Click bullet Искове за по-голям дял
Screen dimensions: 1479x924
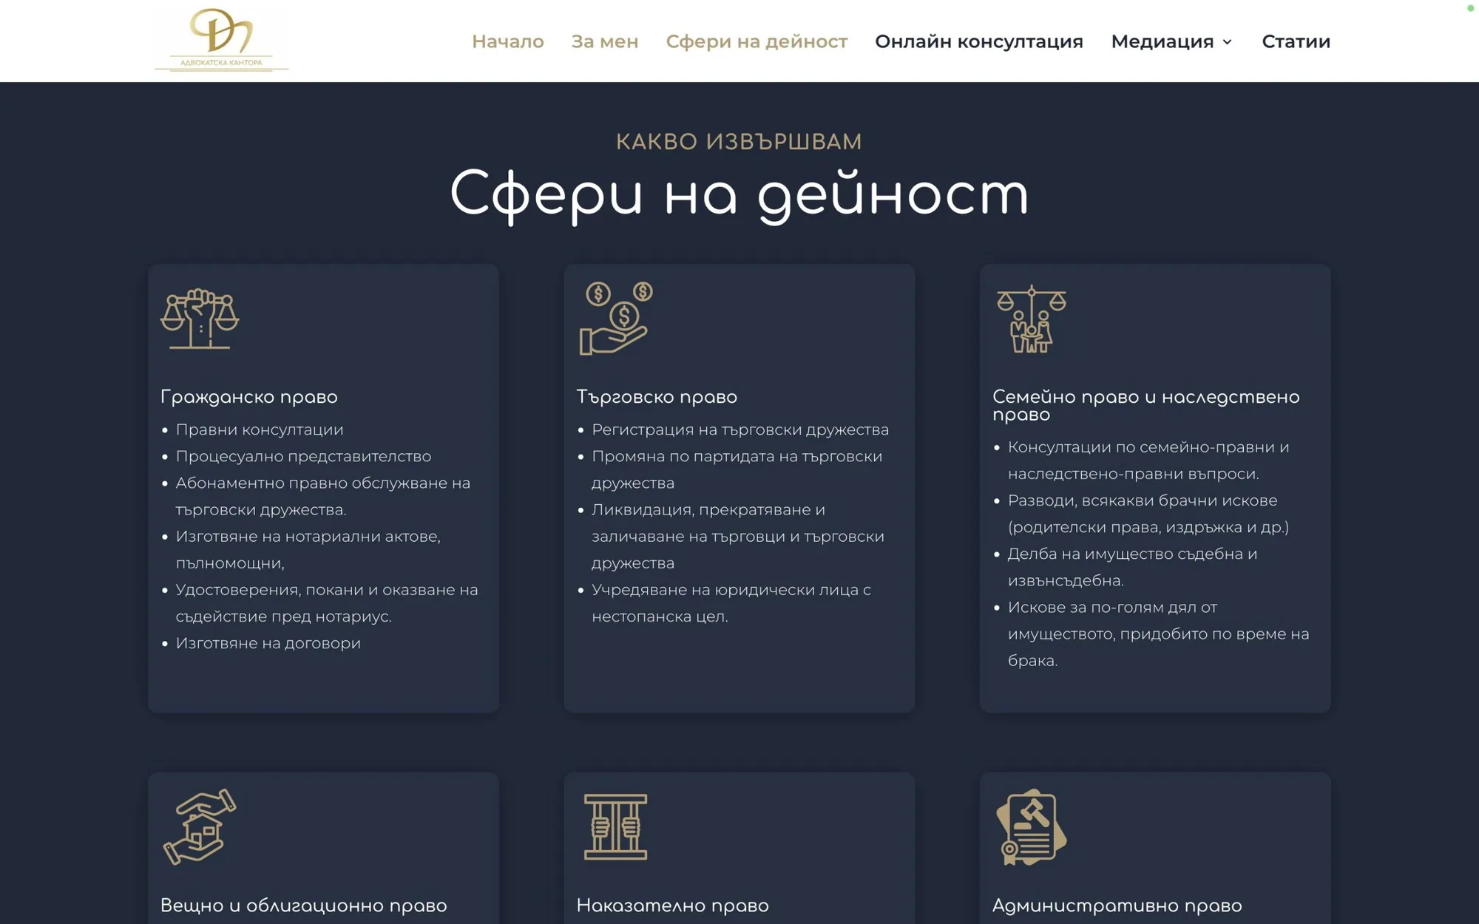(1159, 633)
